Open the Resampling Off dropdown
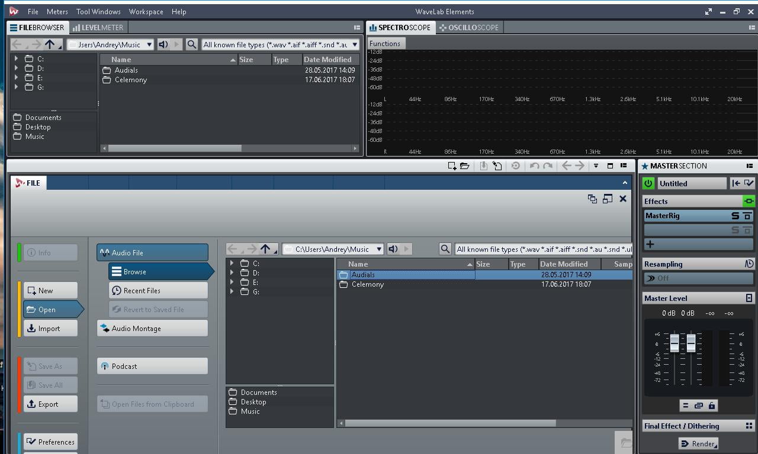Screen dimensions: 758x454 pyautogui.click(x=698, y=278)
